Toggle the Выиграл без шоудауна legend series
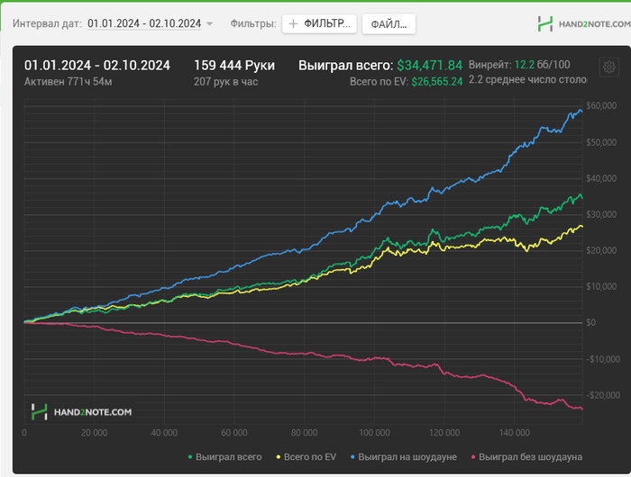Image resolution: width=631 pixels, height=477 pixels. [526, 457]
